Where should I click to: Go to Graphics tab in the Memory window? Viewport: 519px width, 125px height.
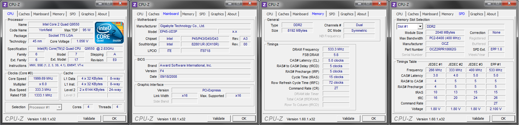(x=347, y=14)
